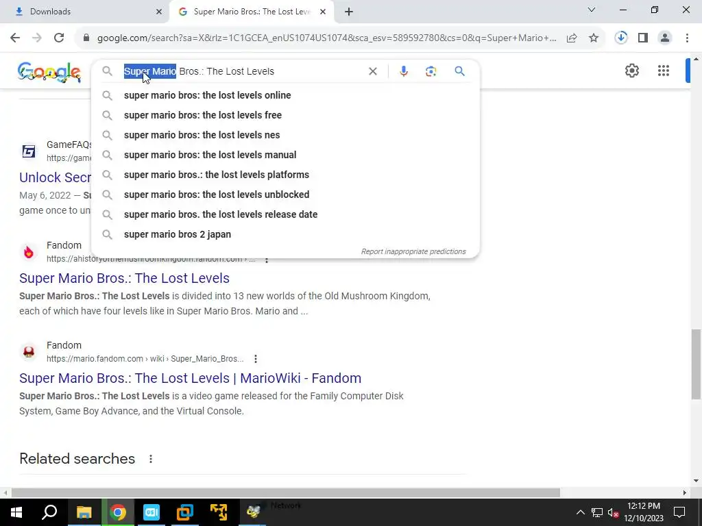Bookmark this tab with star icon

[x=594, y=38]
